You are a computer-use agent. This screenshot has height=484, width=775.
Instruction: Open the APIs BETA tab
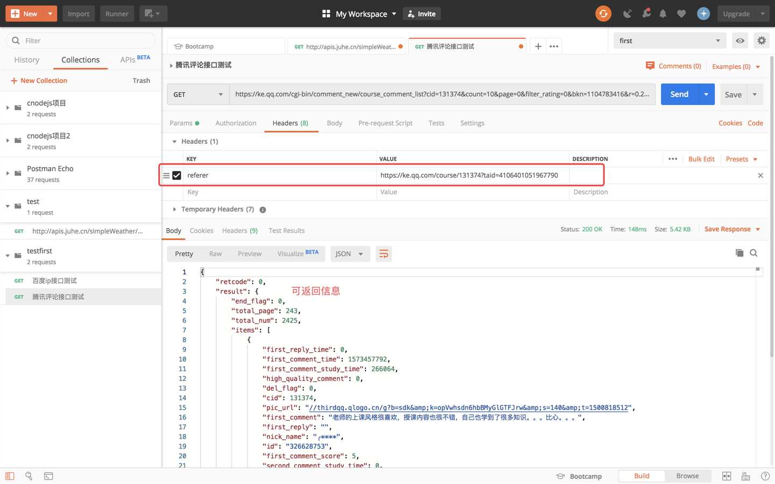[135, 59]
